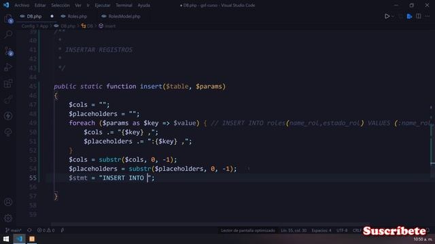Expand the run button dropdown arrow

pos(393,16)
